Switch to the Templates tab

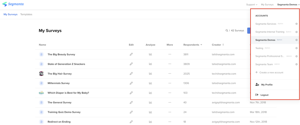(x=26, y=14)
